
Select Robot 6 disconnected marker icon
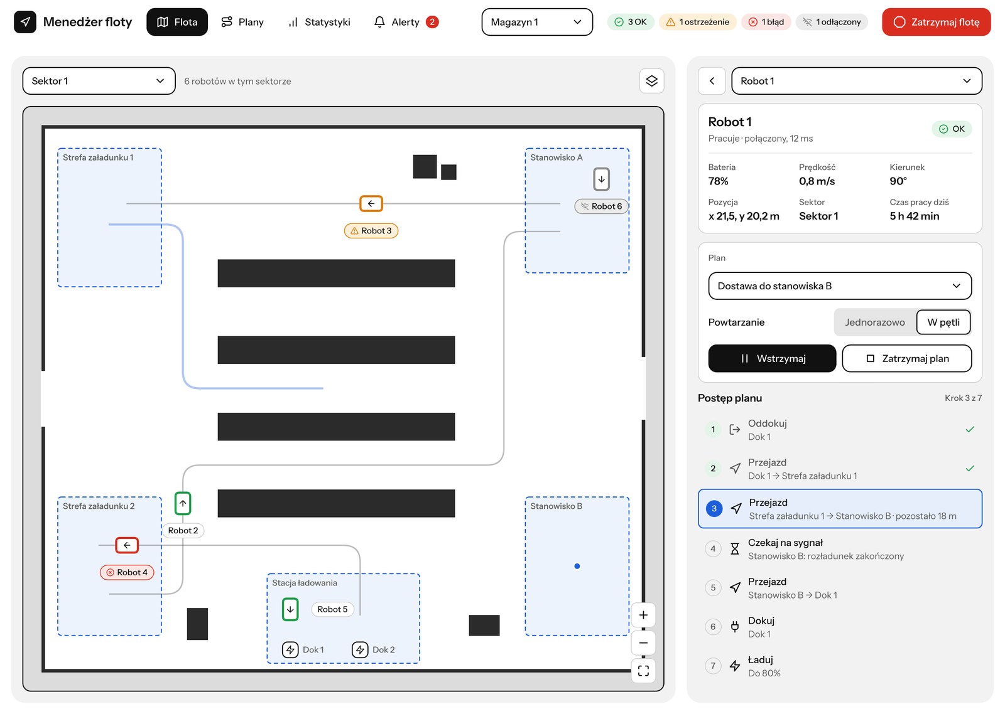coord(601,179)
